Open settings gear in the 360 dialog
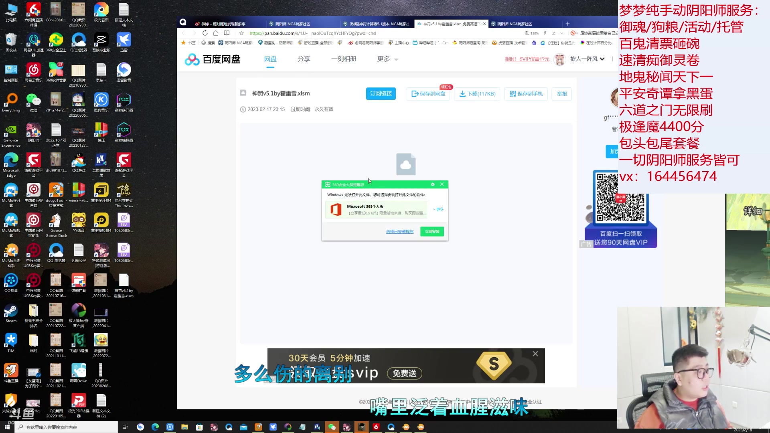Viewport: 770px width, 433px height. [433, 184]
